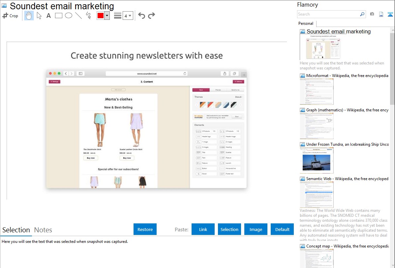Open the Concept map - Wikipedia snapshot title
Viewport: 395px width, 268px height.
348,246
